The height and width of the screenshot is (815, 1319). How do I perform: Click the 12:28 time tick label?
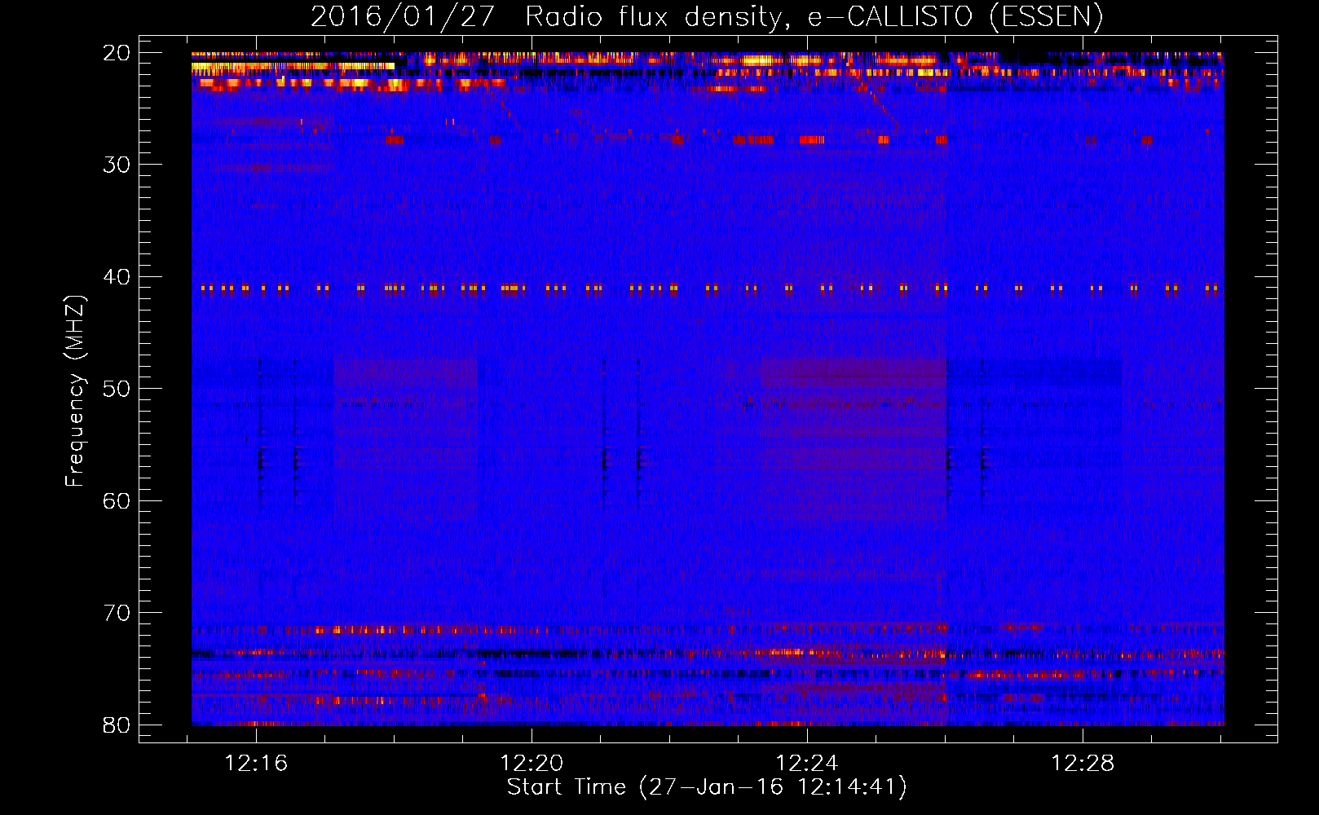[x=1083, y=764]
